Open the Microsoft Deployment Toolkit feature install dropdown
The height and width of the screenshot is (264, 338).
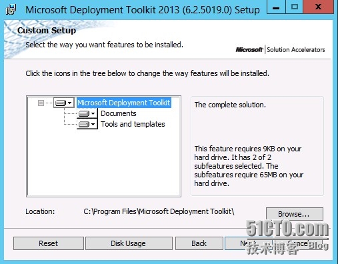64,103
